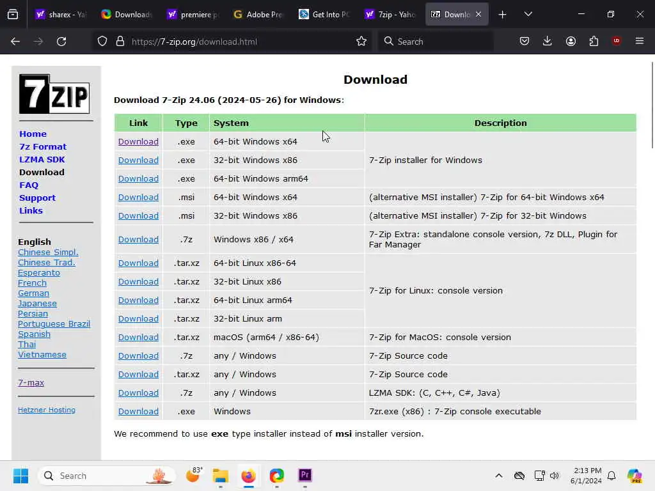Open the volume control in tray

[555, 476]
